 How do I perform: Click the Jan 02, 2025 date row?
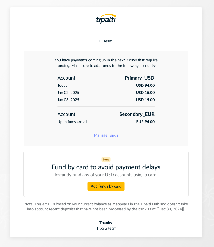point(106,93)
